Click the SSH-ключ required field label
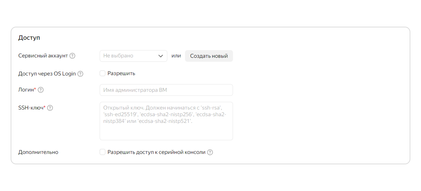The image size is (421, 191). coord(32,108)
